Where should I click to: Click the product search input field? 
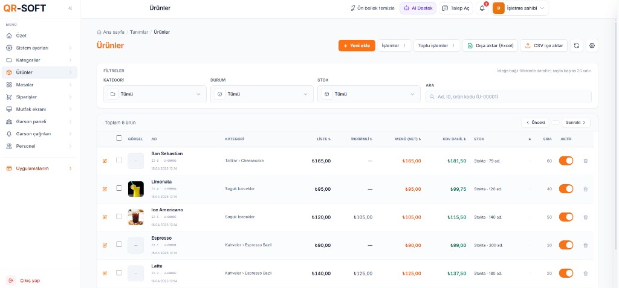pyautogui.click(x=508, y=97)
